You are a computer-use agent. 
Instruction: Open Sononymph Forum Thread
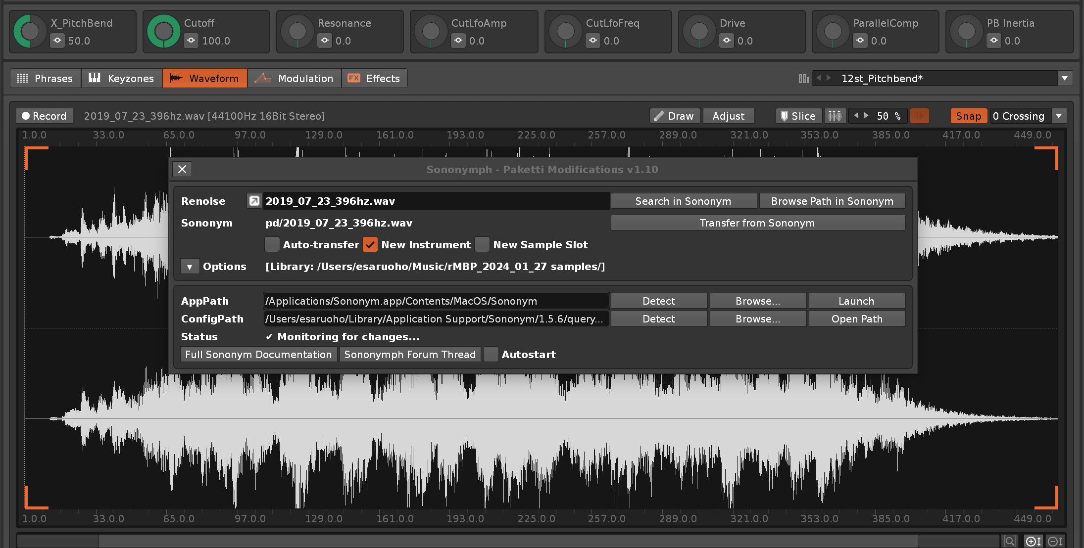(x=410, y=354)
